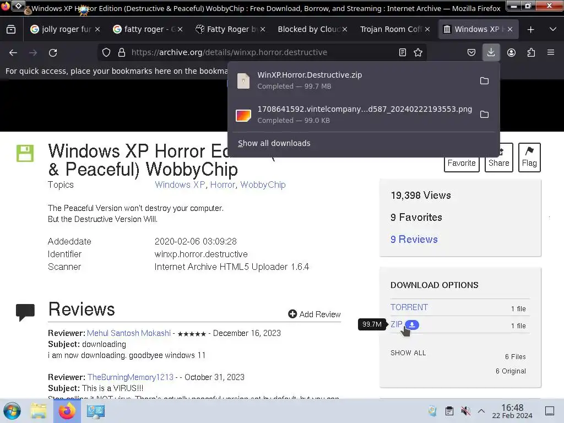Open the file explorer taskbar icon
This screenshot has width=564, height=423.
39,411
